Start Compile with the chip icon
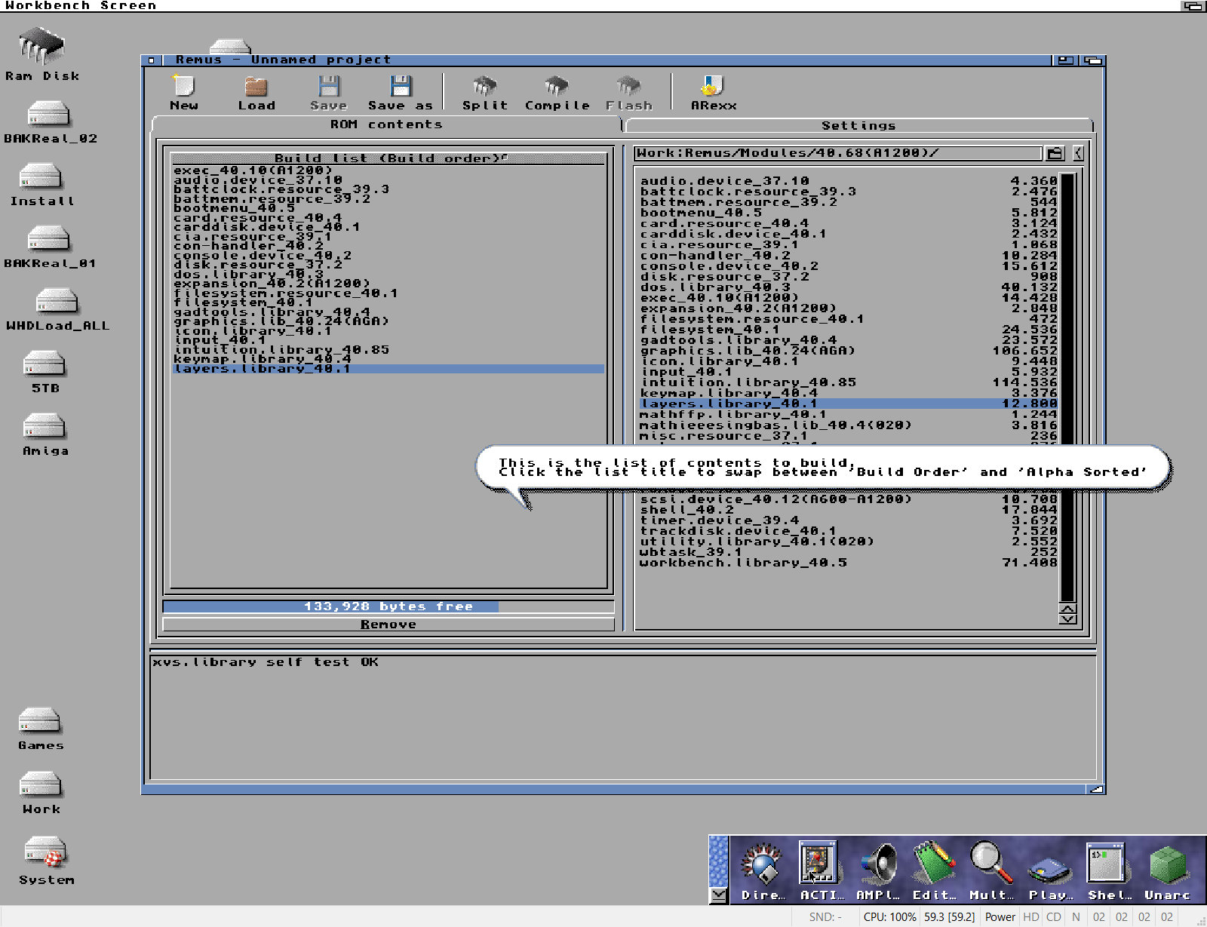 557,93
